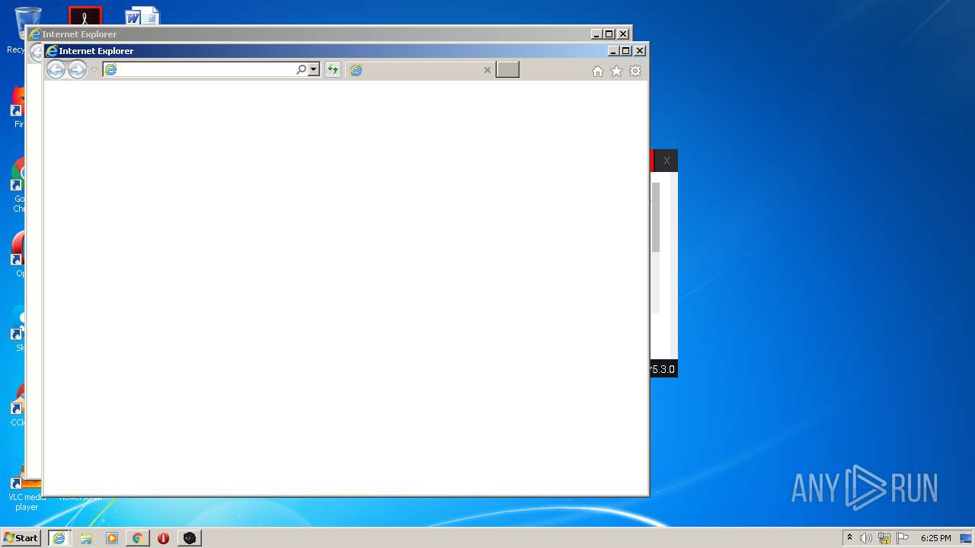This screenshot has height=548, width=975.
Task: Open recent pages dropdown beside forward button
Action: (94, 70)
